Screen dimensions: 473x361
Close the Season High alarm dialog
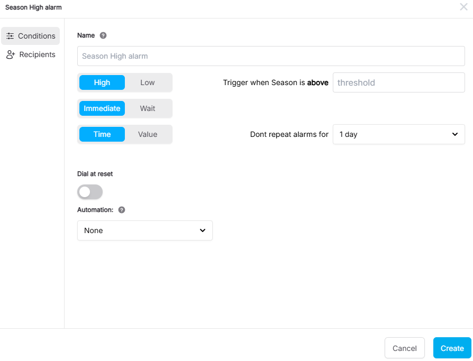click(x=463, y=7)
